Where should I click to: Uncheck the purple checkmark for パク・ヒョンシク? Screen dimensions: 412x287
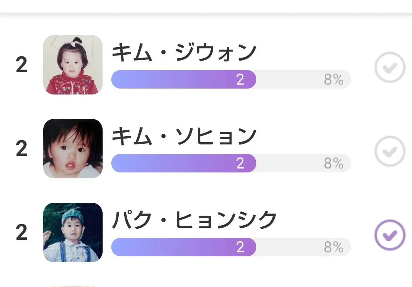(390, 235)
